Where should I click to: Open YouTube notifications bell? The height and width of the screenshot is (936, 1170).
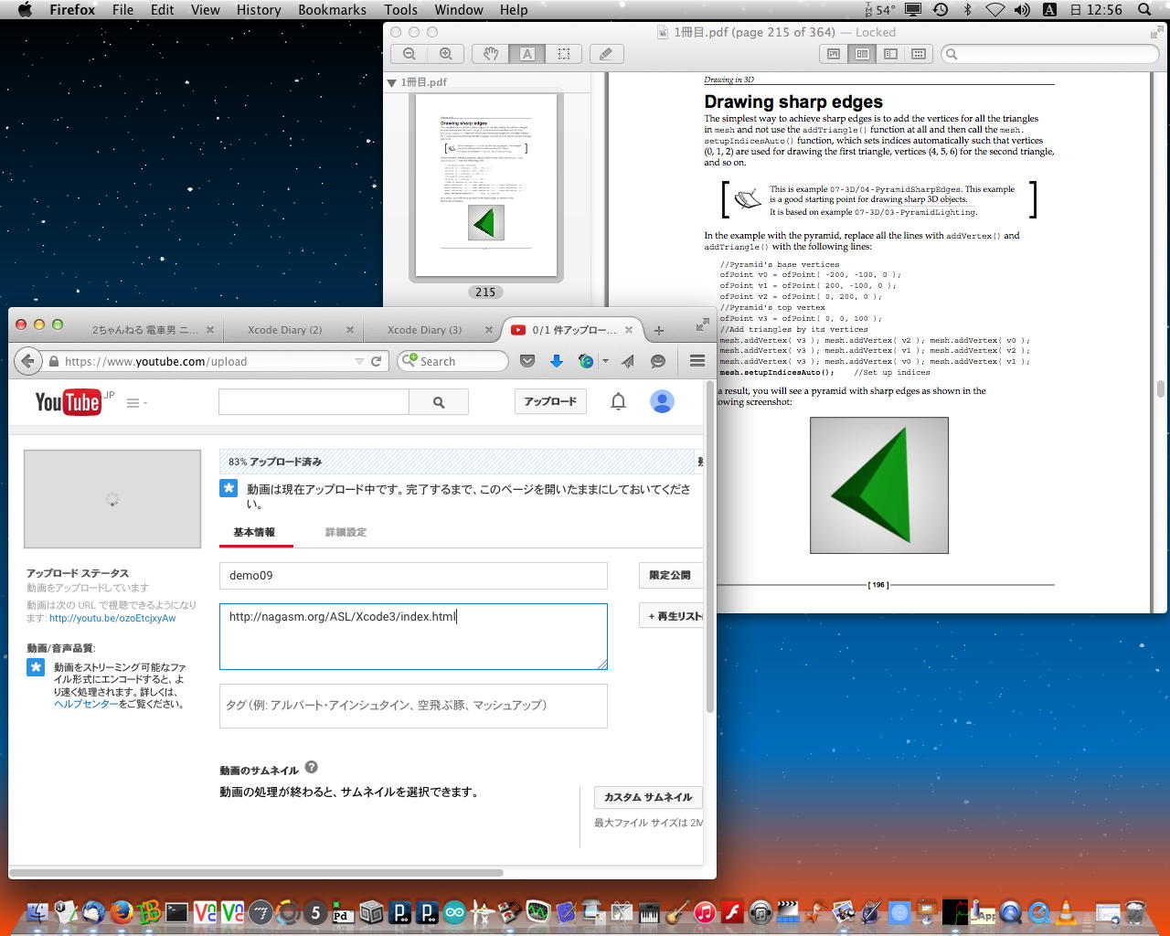618,401
